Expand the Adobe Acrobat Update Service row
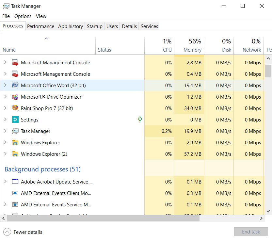Image resolution: width=272 pixels, height=241 pixels. pyautogui.click(x=5, y=182)
